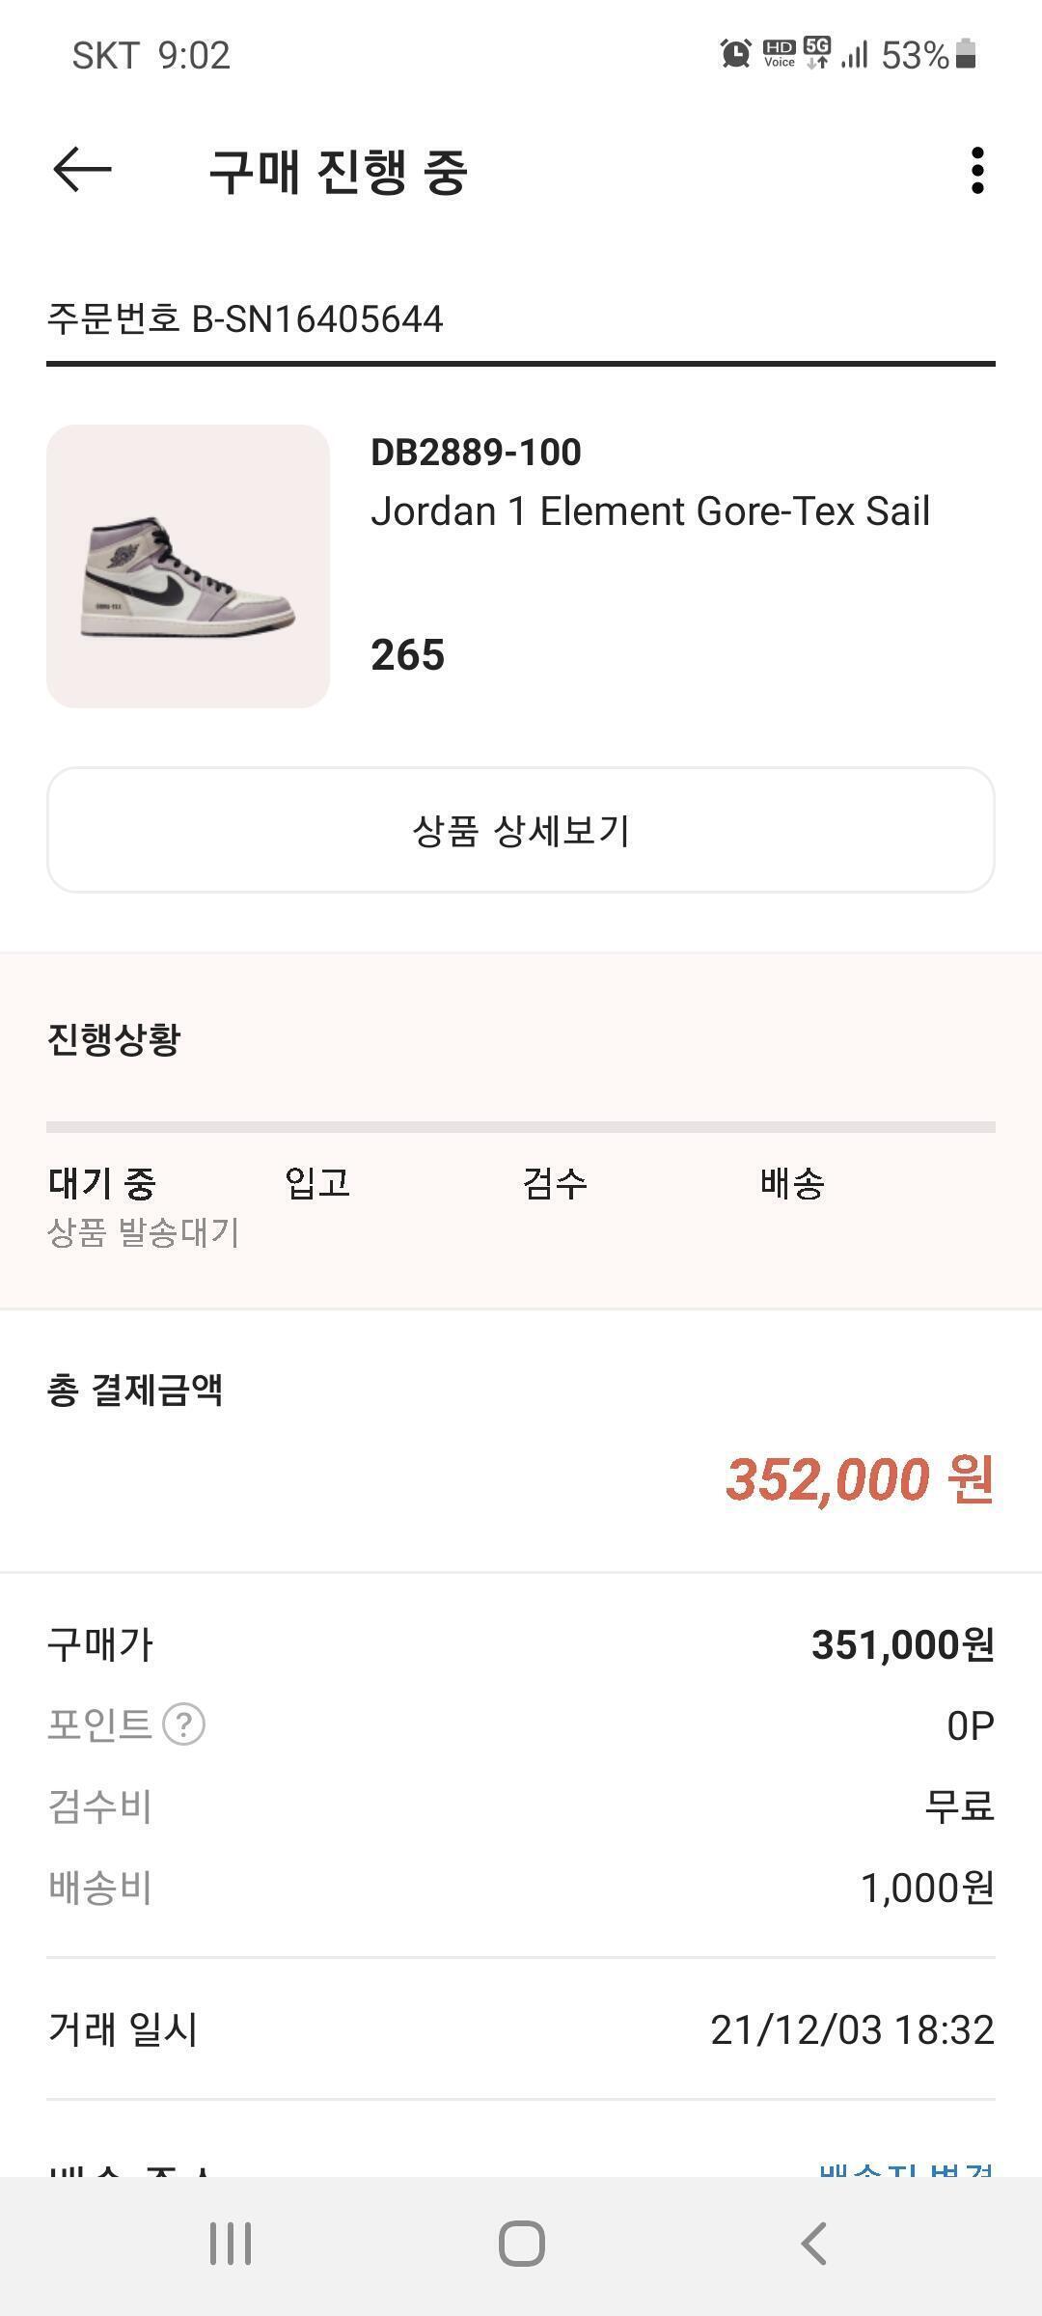Viewport: 1042px width, 2316px height.
Task: Click the order progress bar
Action: 521,1127
